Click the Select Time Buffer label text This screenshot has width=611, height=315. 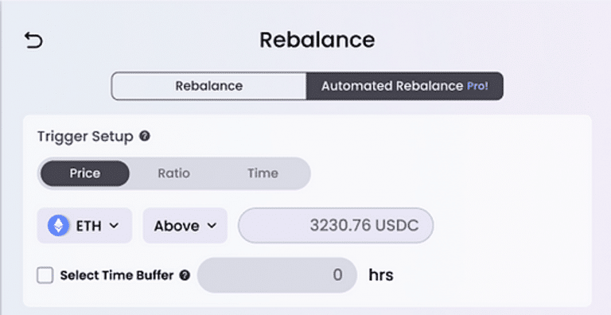[117, 275]
